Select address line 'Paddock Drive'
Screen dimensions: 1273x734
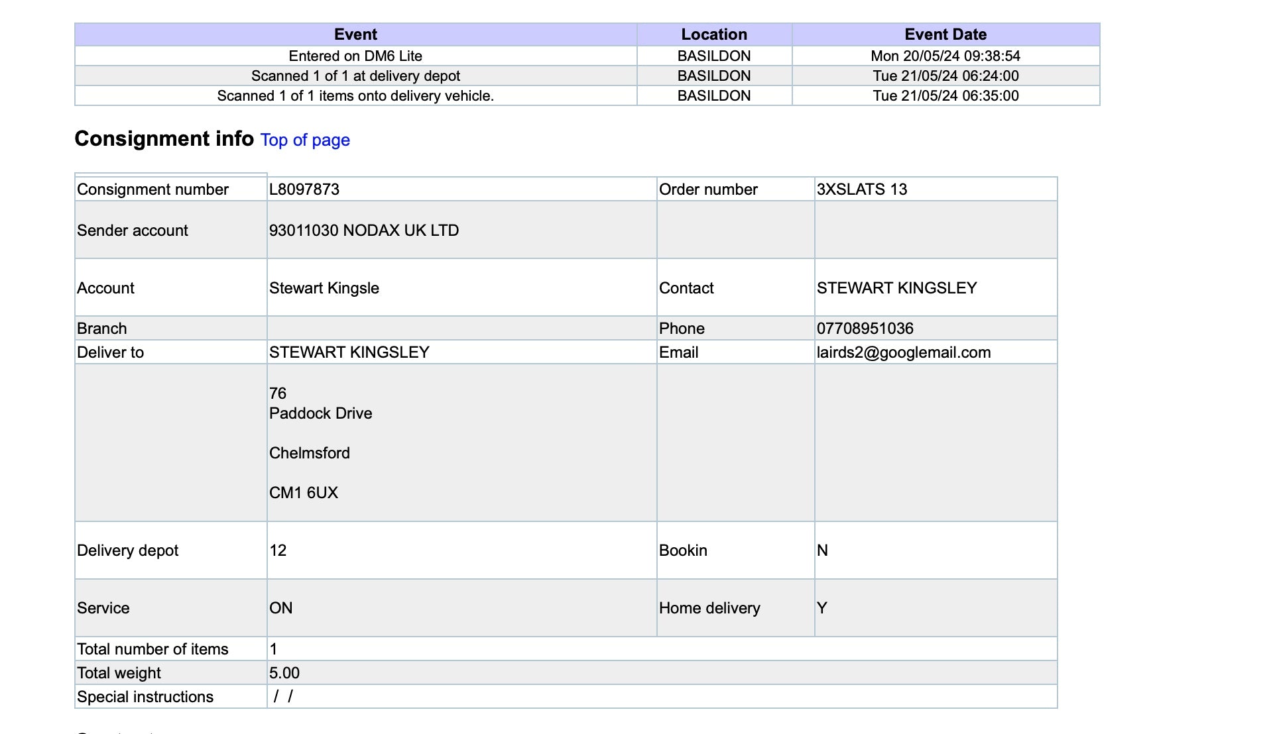pos(321,413)
